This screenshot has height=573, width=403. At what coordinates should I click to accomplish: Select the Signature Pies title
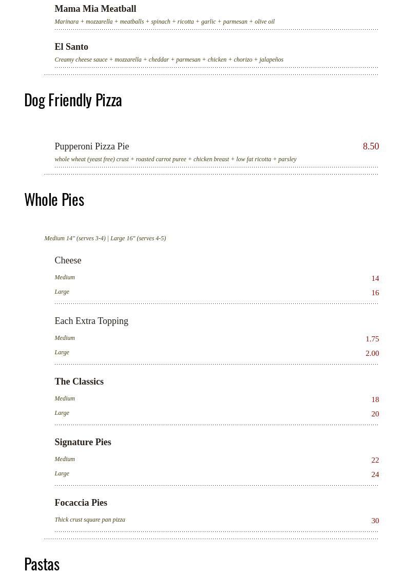[x=83, y=442]
